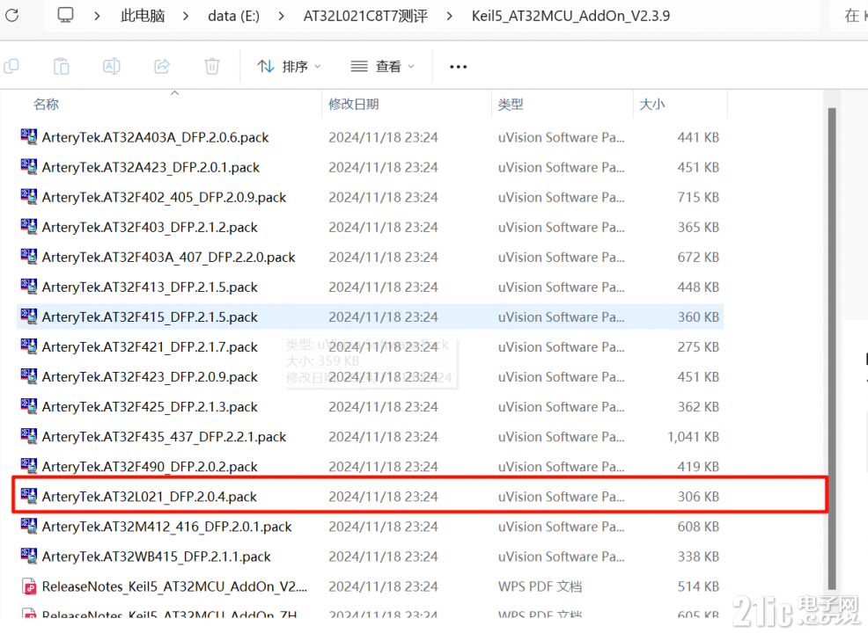Select the AT32F490_DFP.2.0.2 pack file icon

[29, 465]
